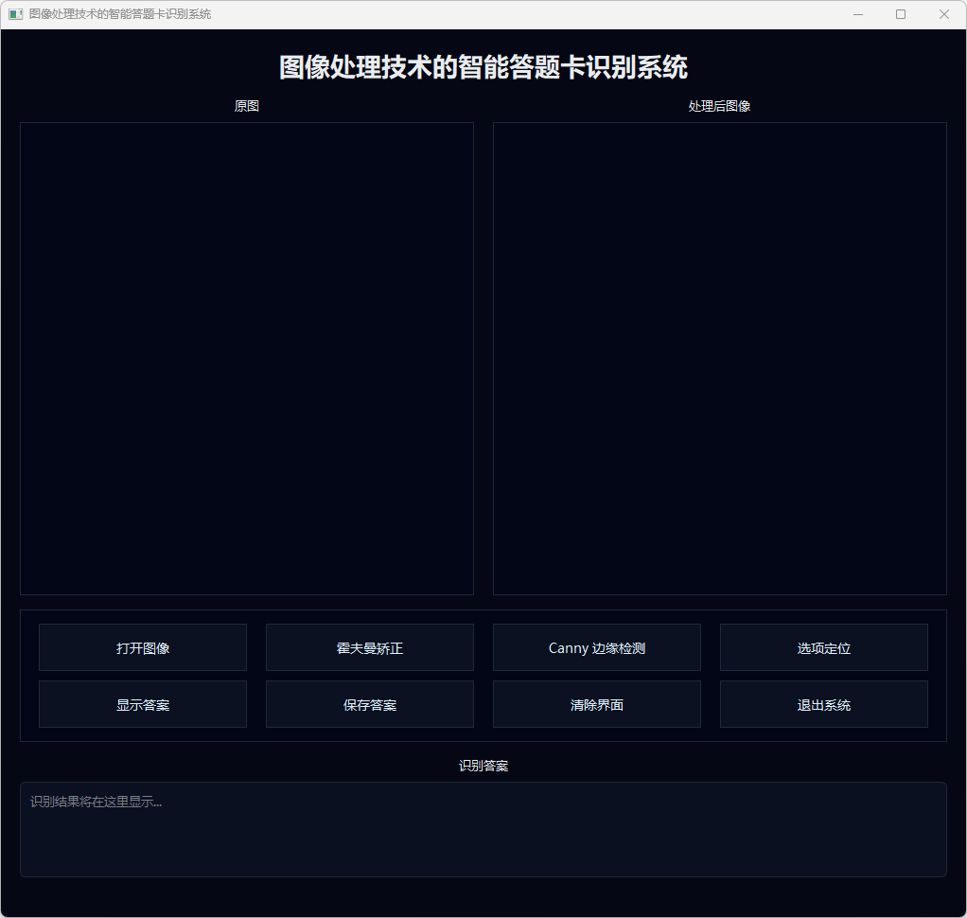Click the 处理后图像 label above right panel
The image size is (967, 918).
[720, 106]
